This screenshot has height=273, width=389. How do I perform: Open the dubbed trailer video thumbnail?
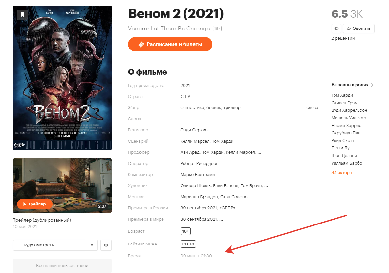click(62, 185)
